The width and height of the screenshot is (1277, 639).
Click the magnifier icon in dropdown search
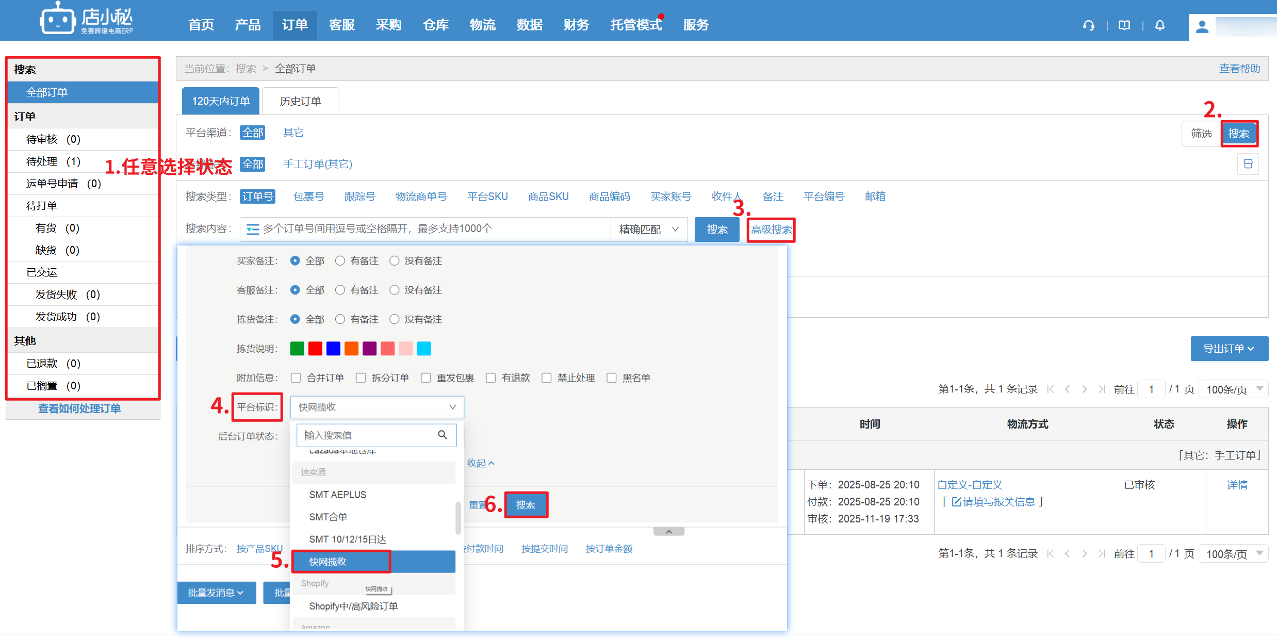point(443,435)
